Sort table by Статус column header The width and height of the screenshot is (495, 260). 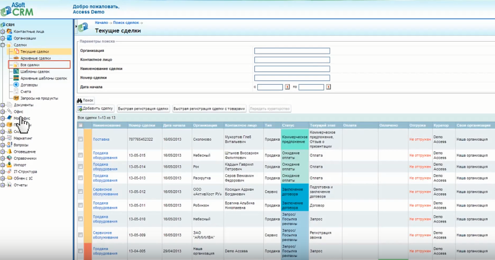point(288,125)
